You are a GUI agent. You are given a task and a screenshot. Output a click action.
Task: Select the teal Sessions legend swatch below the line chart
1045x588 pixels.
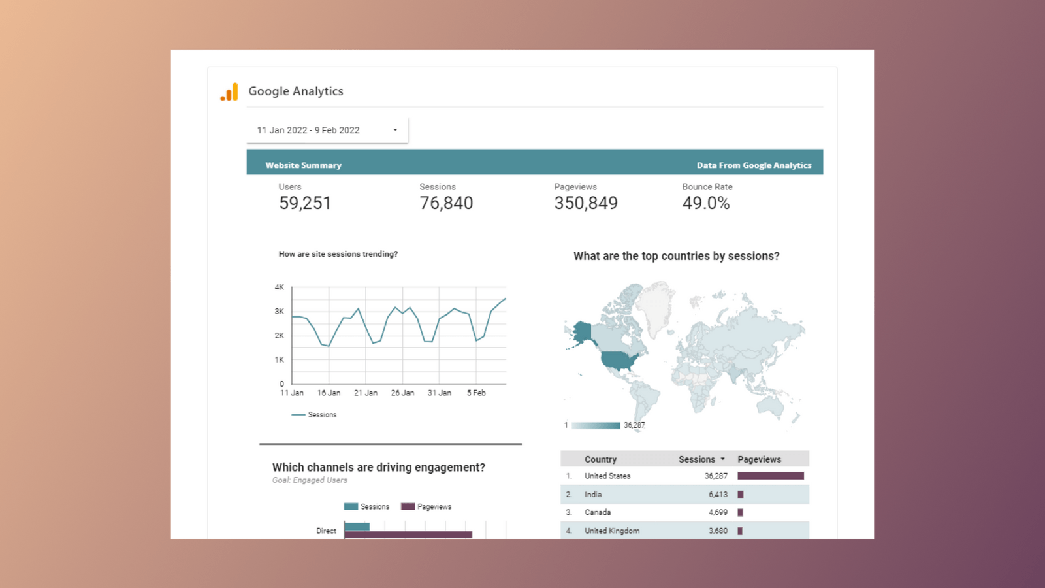click(x=298, y=414)
